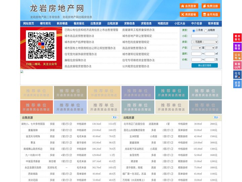Open the 地图找房 menu item
This screenshot has width=242, height=182.
coord(163,24)
